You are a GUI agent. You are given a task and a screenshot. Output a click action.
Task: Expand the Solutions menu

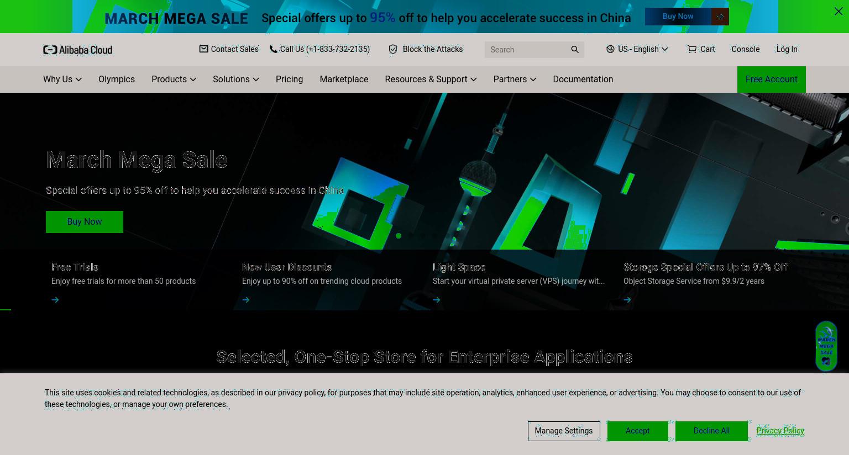236,80
